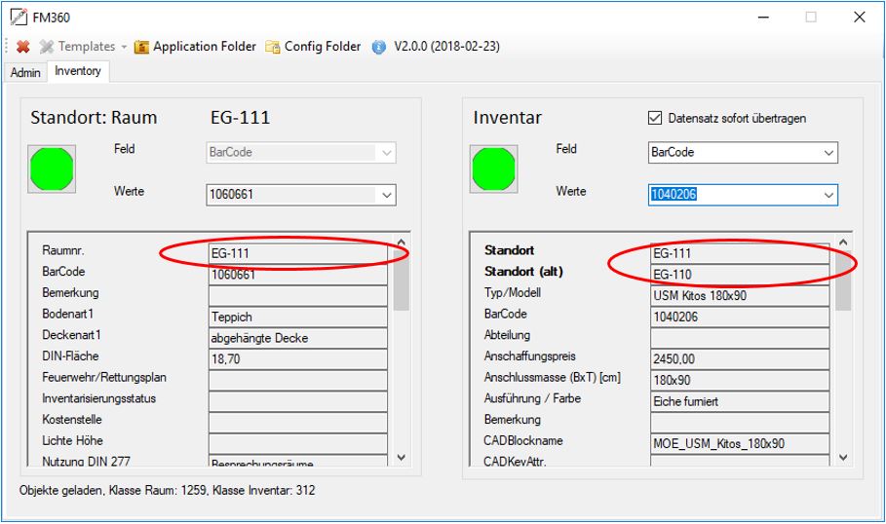Viewport: 886px width, 524px height.
Task: Click the Standort (alt) field EG-110
Action: 740,275
